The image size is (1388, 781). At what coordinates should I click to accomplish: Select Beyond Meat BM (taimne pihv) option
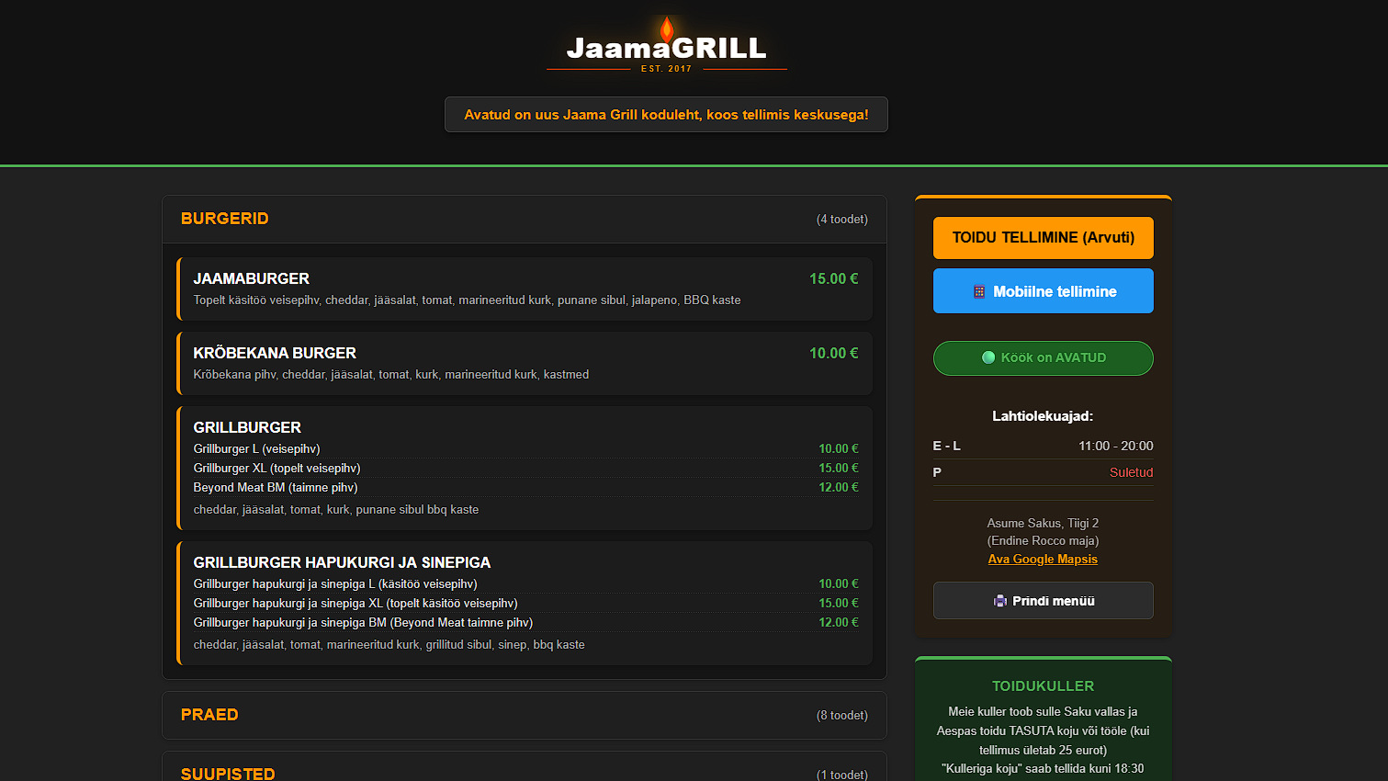525,487
